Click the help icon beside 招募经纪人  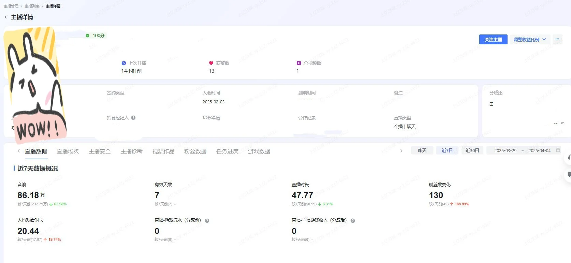point(133,118)
